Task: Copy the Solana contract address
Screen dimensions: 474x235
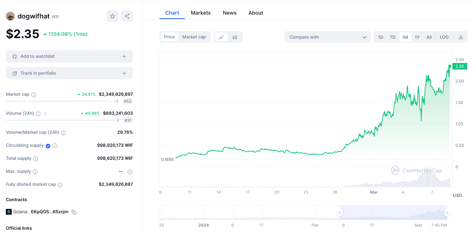Action: [74, 212]
